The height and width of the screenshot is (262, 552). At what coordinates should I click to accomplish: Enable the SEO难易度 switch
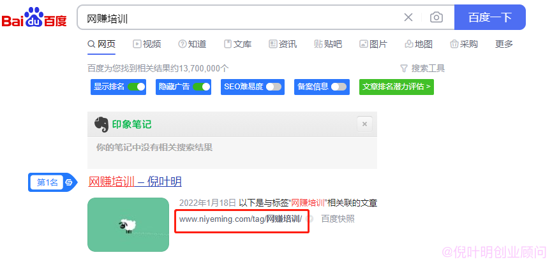(x=274, y=87)
